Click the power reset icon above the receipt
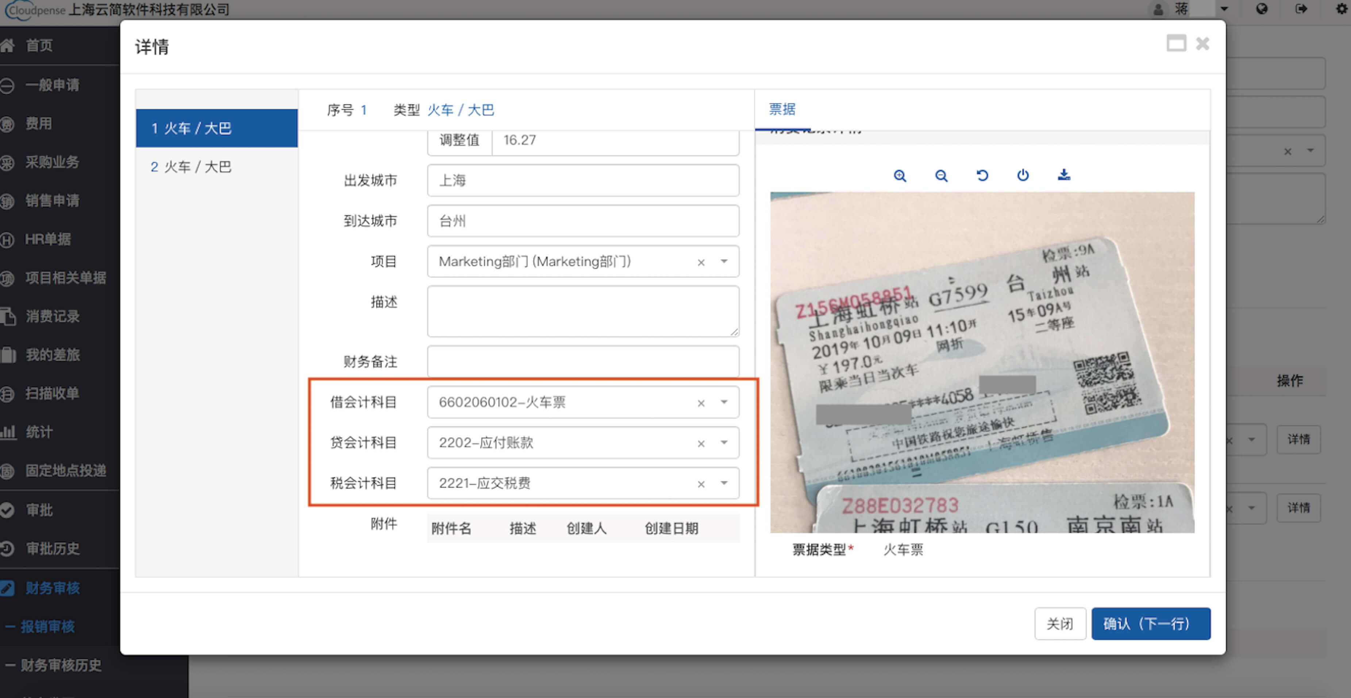The height and width of the screenshot is (698, 1351). click(1023, 175)
